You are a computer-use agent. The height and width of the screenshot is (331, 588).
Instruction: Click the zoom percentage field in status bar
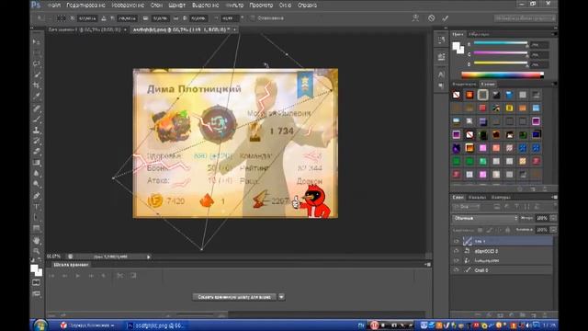coord(53,257)
